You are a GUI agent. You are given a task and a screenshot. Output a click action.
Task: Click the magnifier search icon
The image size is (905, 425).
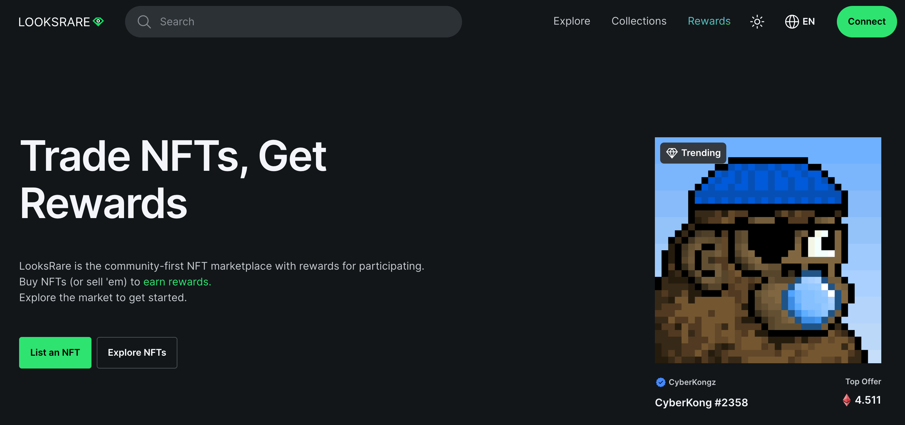(144, 22)
